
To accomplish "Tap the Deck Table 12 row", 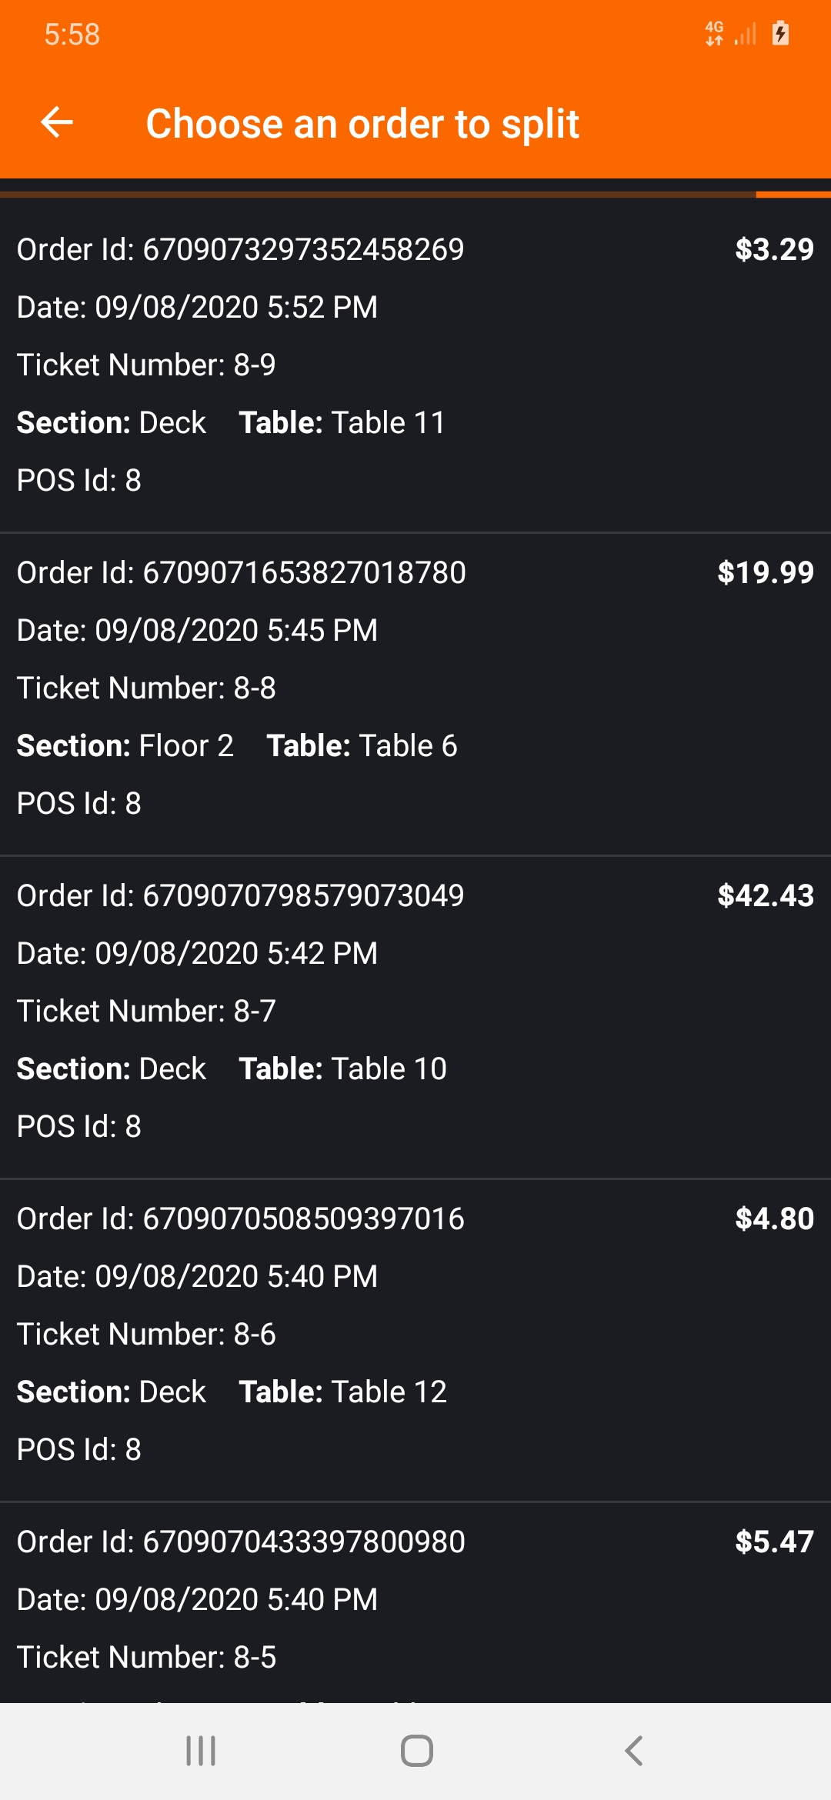I will coord(231,1392).
